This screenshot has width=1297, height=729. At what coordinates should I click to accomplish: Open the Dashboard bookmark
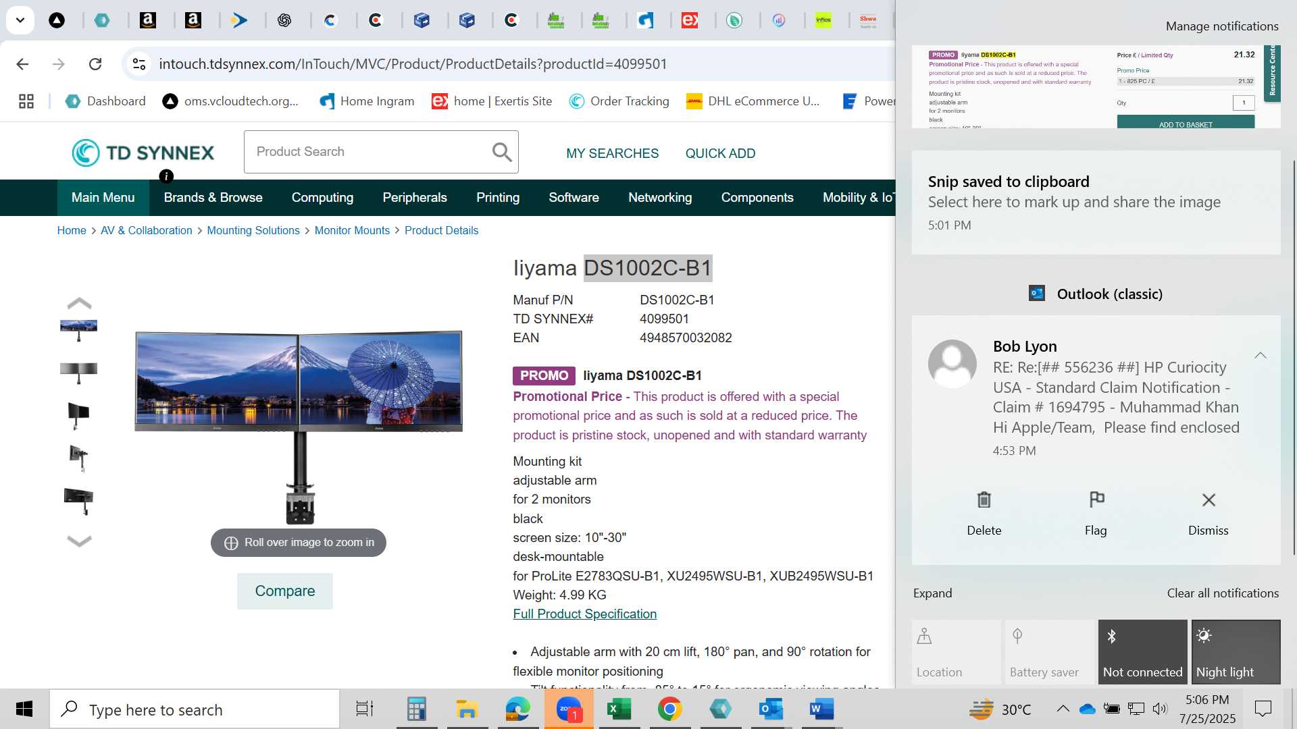click(105, 101)
